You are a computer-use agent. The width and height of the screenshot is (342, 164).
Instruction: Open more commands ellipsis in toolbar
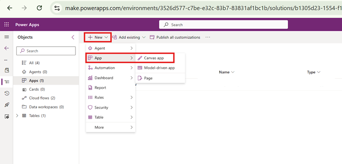tap(208, 37)
